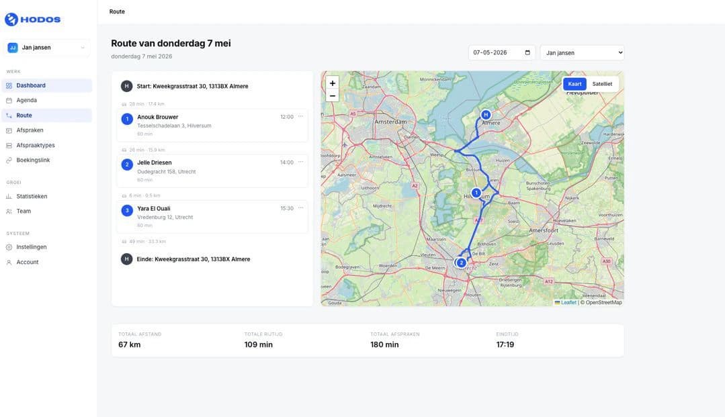Image resolution: width=725 pixels, height=417 pixels.
Task: Click the Agenda calendar icon
Action: (9, 100)
